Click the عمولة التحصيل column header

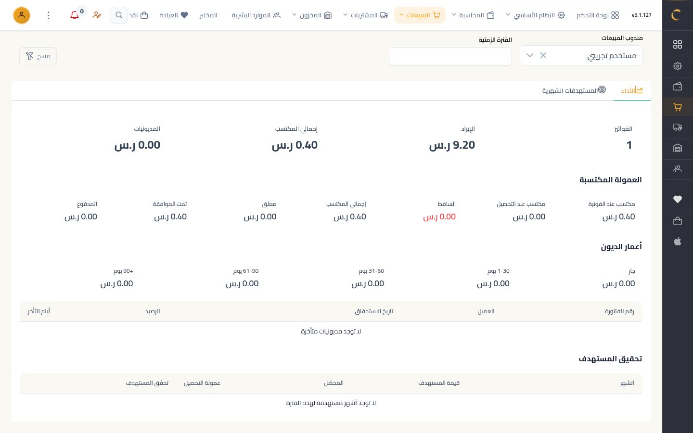pos(202,383)
